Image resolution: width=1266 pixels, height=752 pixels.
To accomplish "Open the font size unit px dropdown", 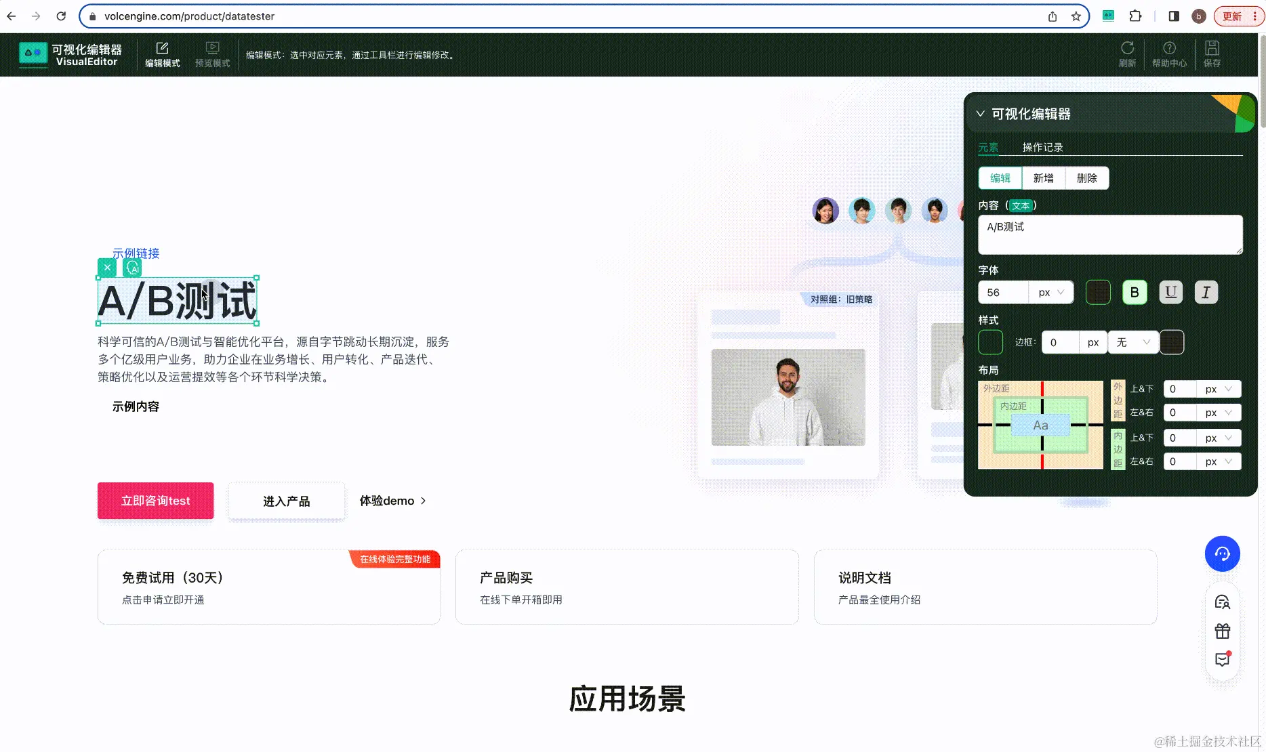I will point(1050,292).
